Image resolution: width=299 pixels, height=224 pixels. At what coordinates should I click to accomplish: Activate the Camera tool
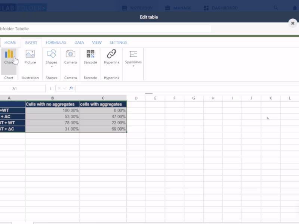tap(70, 57)
